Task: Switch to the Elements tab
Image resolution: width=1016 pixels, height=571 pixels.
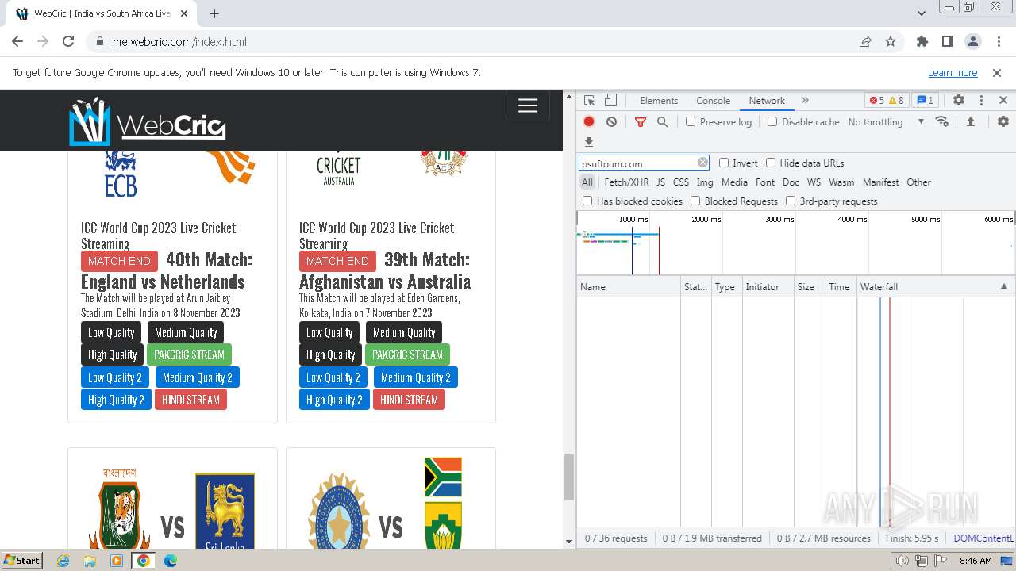Action: (659, 100)
